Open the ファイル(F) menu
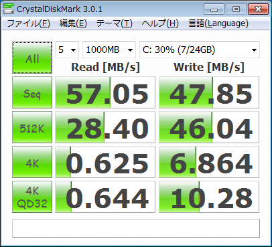The height and width of the screenshot is (247, 272). point(29,23)
